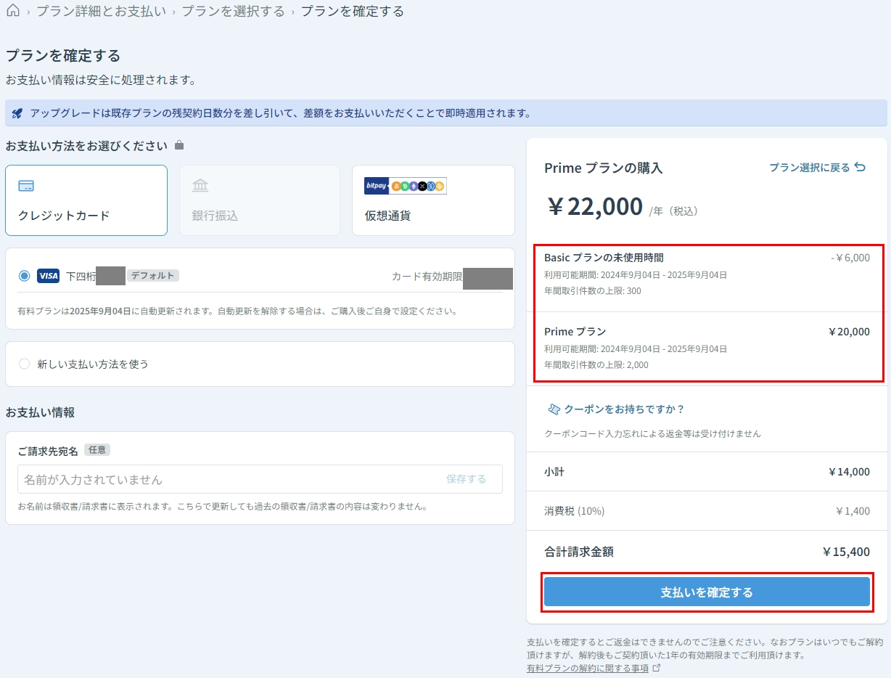Click the rocket icon in the upgrade notice
Image resolution: width=891 pixels, height=678 pixels.
tap(18, 113)
